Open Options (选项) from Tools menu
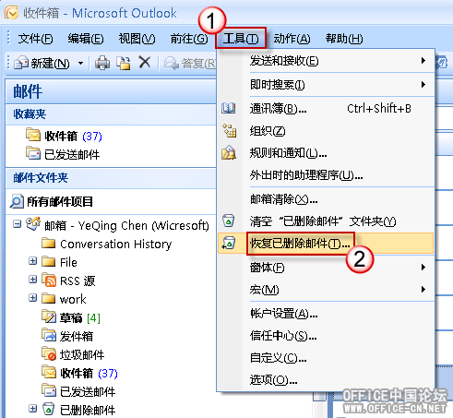This screenshot has height=418, width=453. 326,380
